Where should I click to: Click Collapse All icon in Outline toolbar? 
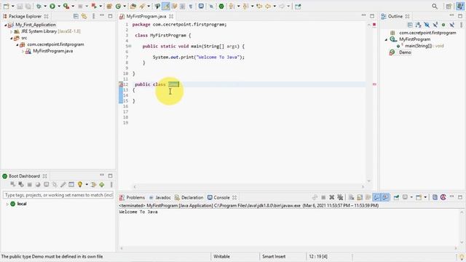tap(410, 25)
